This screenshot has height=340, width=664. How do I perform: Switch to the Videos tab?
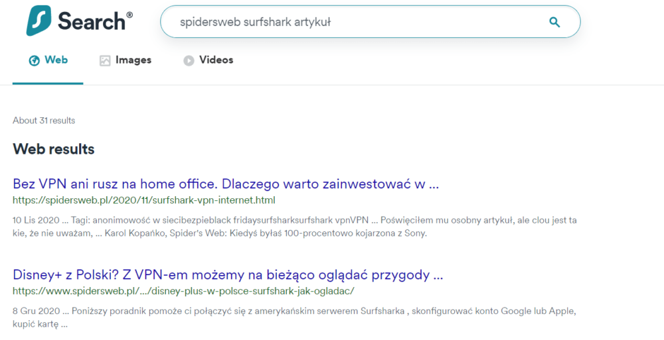pos(208,60)
